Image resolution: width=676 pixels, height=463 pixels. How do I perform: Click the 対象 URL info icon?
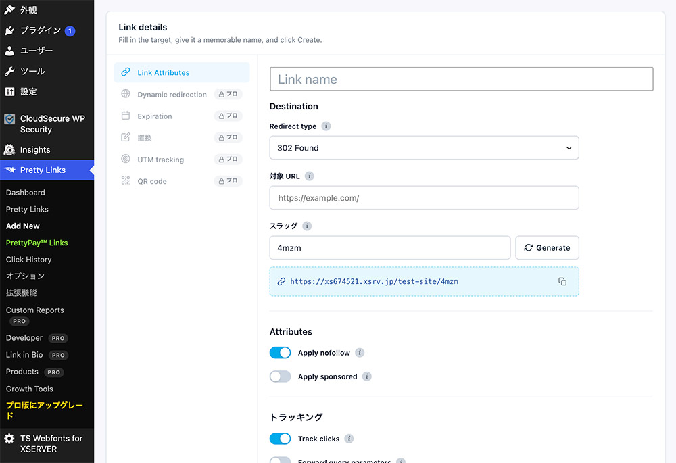309,176
